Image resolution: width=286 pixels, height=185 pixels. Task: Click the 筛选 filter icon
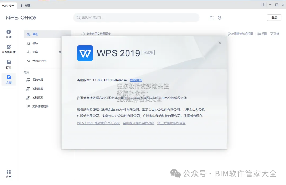tap(272, 34)
